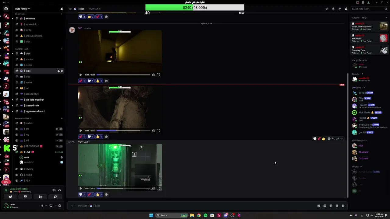Seek in first video progress bar
390x219 pixels.
pos(123,75)
